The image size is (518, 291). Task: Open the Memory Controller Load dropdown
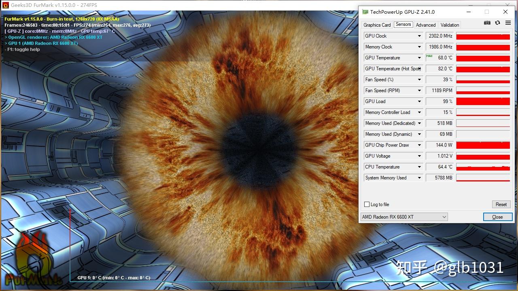coord(419,112)
